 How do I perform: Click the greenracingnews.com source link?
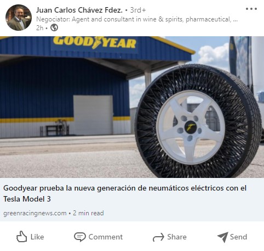[35, 213]
